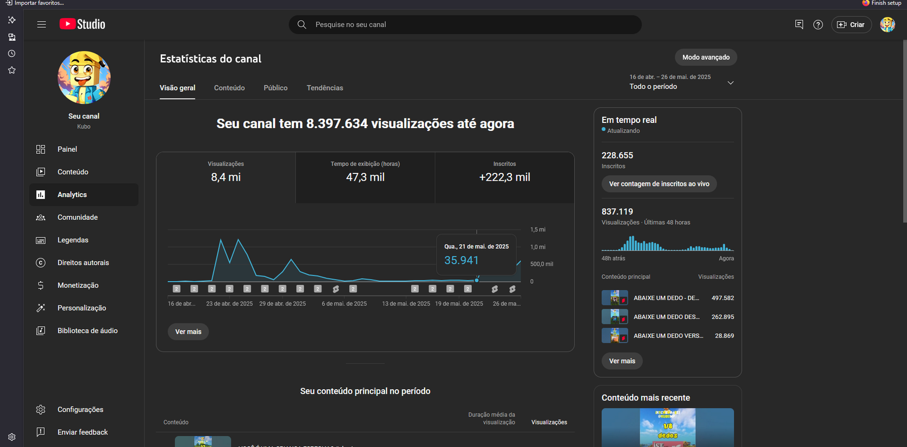This screenshot has height=447, width=907.
Task: Open the Conteúdo sidebar icon
Action: (41, 172)
